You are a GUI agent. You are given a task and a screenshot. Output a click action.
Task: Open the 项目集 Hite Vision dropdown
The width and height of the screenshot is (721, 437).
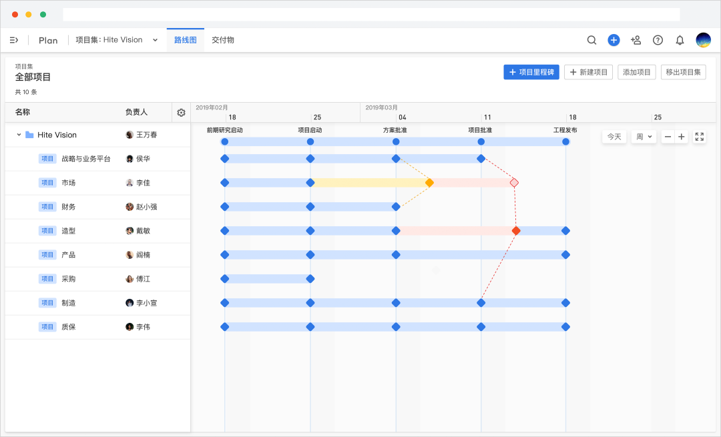117,40
